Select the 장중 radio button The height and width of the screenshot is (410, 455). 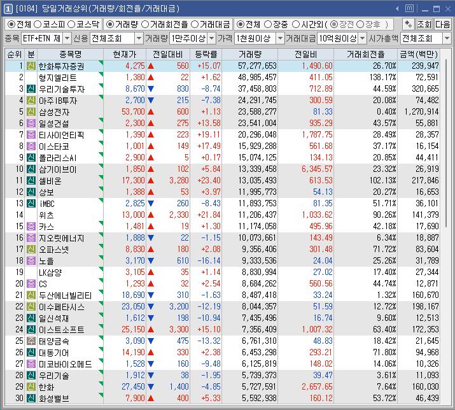tap(268, 24)
